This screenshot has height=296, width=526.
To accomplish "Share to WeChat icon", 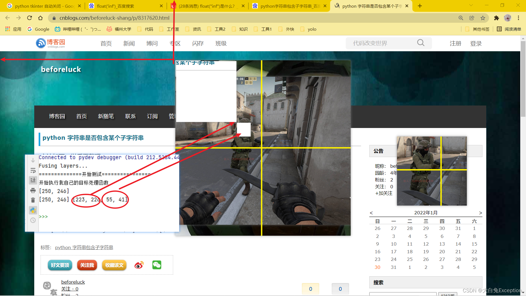I will 157,265.
